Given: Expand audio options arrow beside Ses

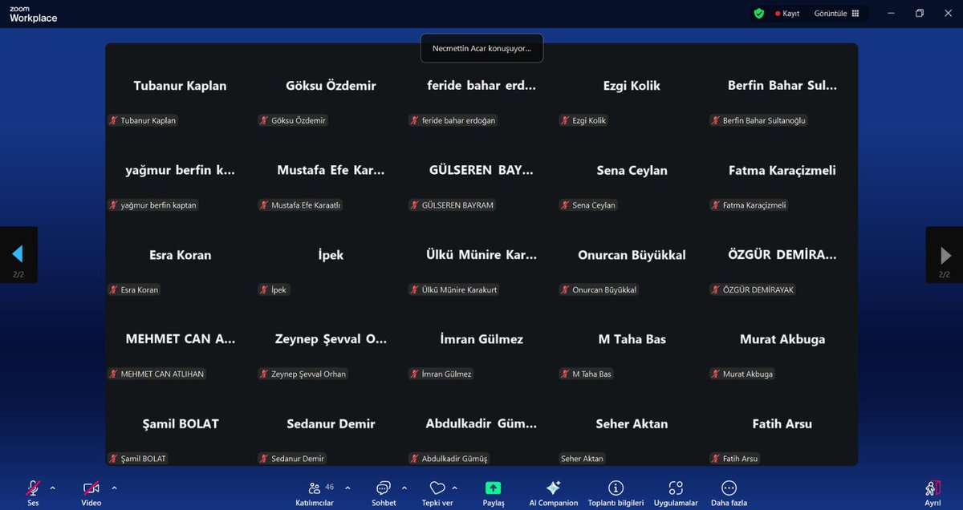Looking at the screenshot, I should (x=53, y=488).
